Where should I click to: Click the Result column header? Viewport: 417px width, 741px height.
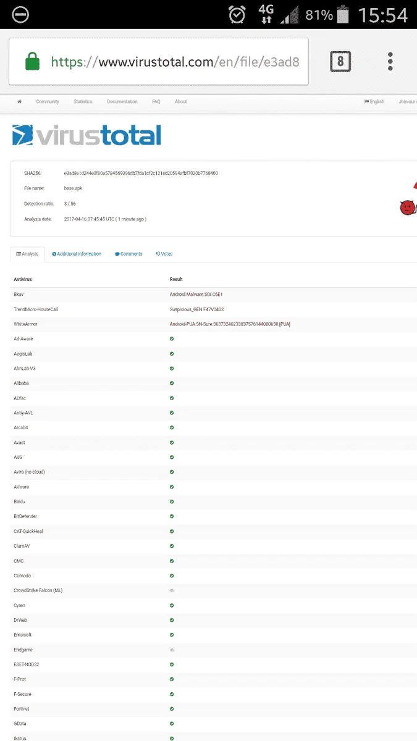[176, 279]
